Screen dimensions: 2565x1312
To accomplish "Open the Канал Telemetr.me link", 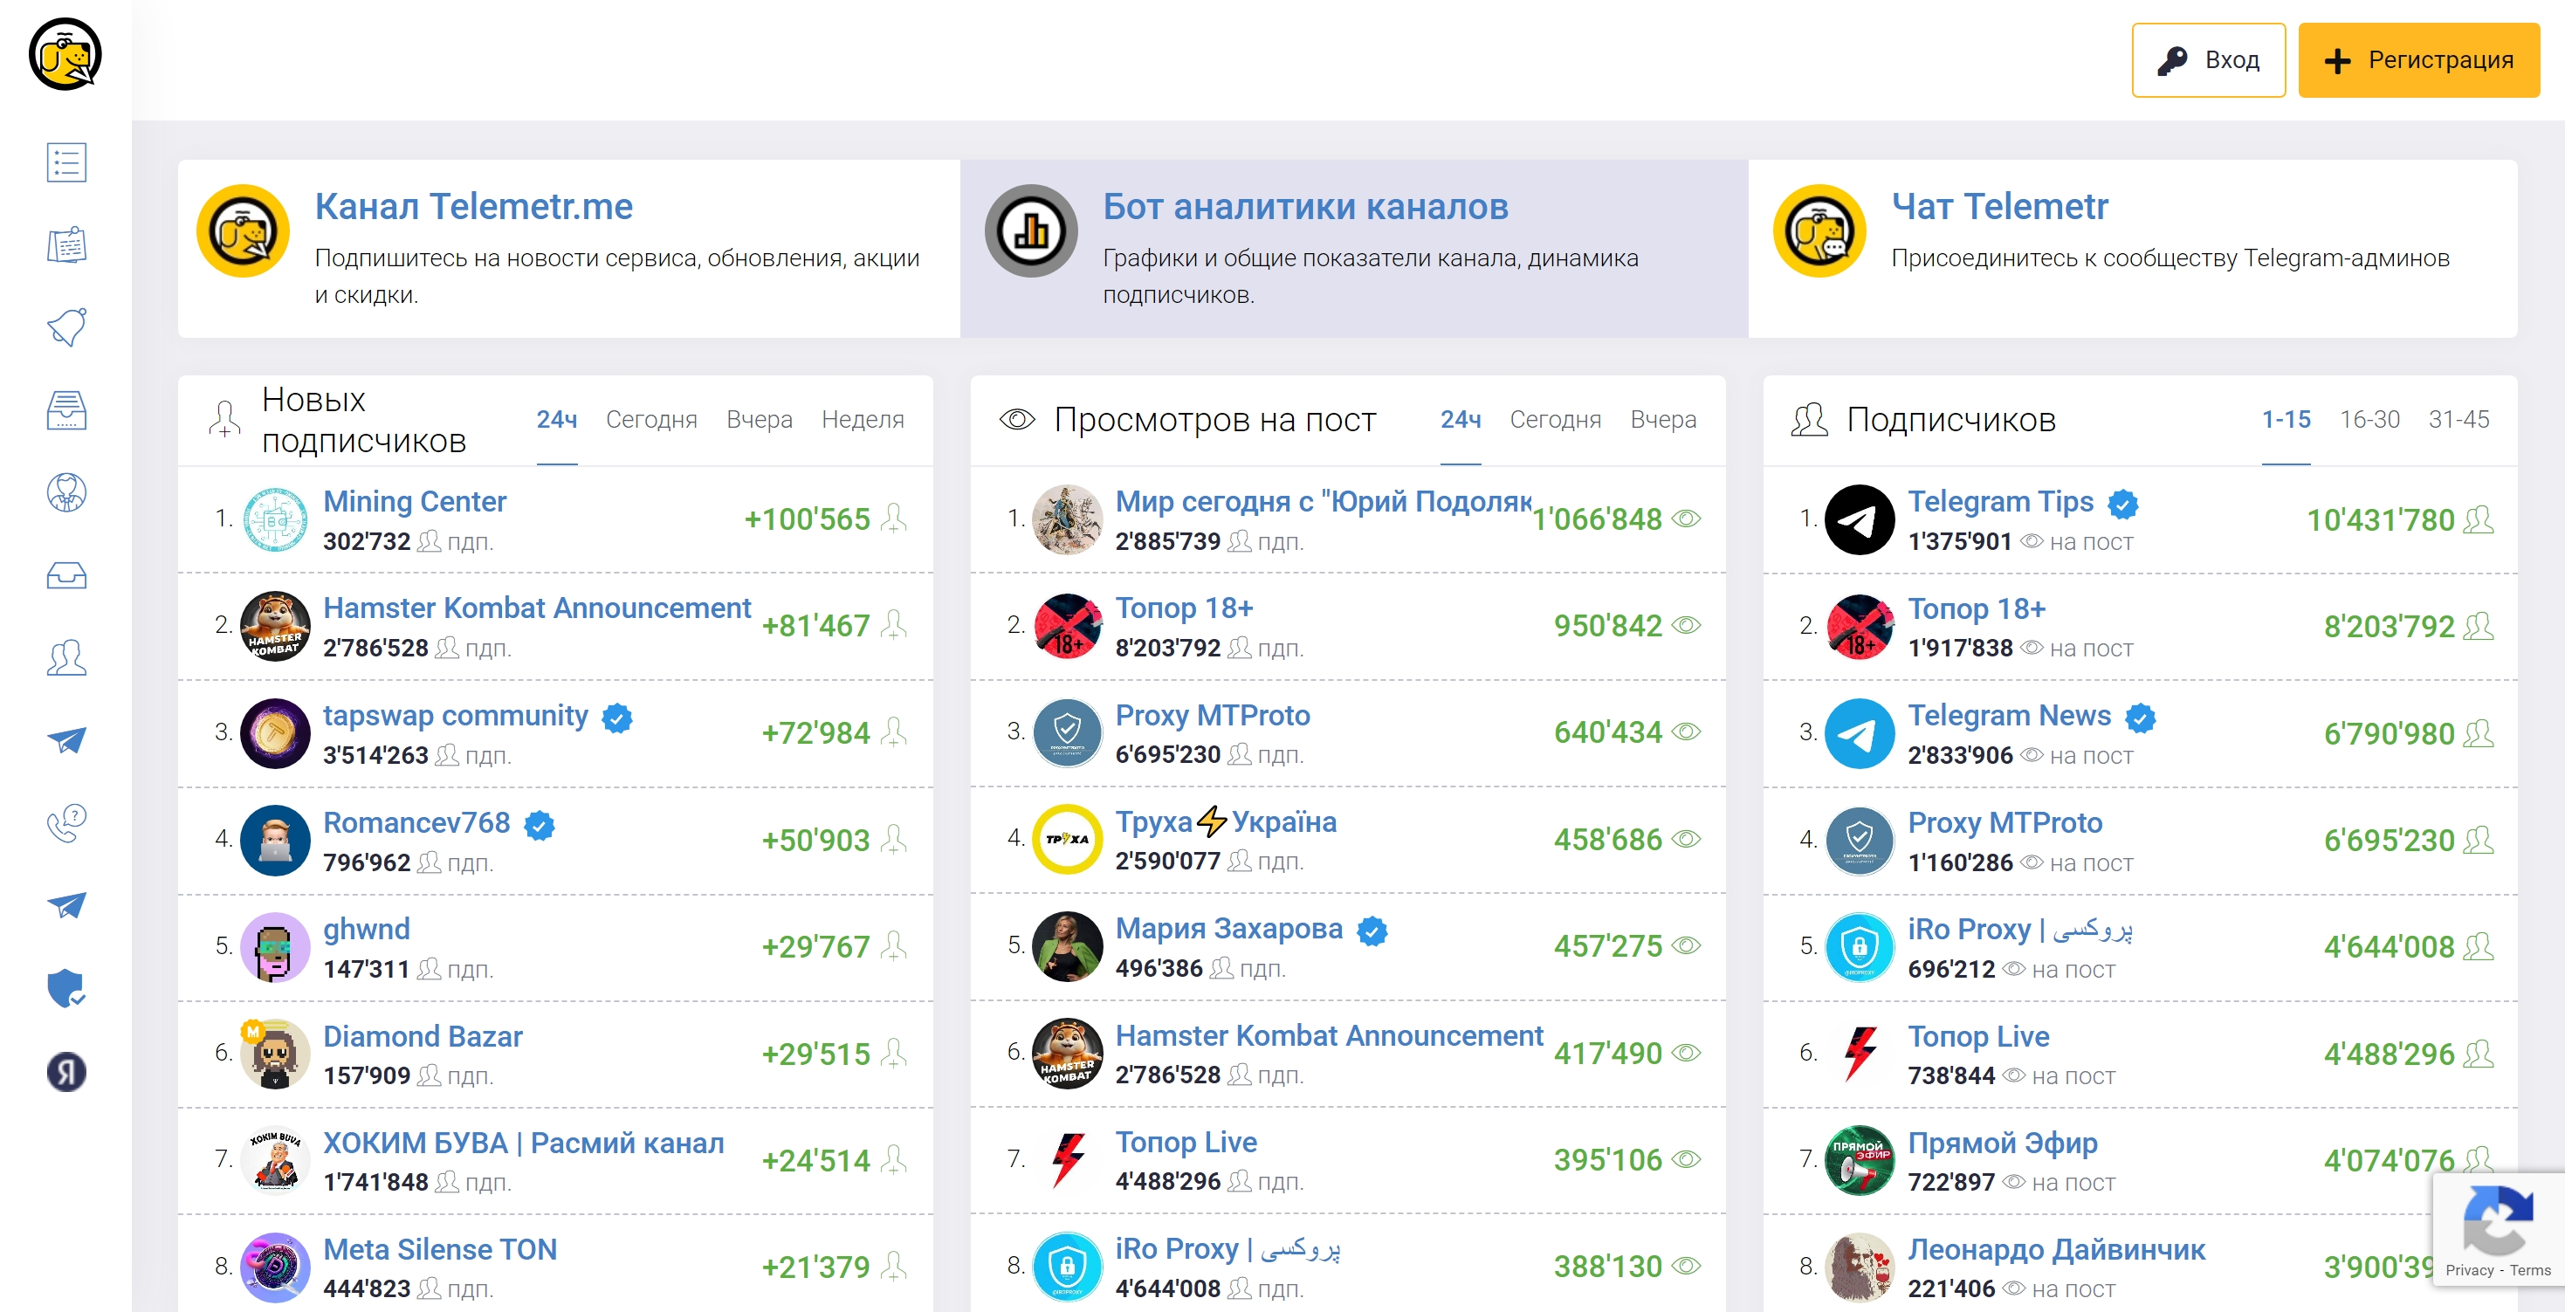I will 474,206.
